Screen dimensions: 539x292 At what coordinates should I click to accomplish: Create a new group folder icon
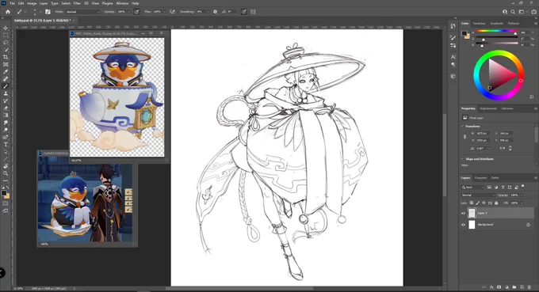tap(514, 286)
